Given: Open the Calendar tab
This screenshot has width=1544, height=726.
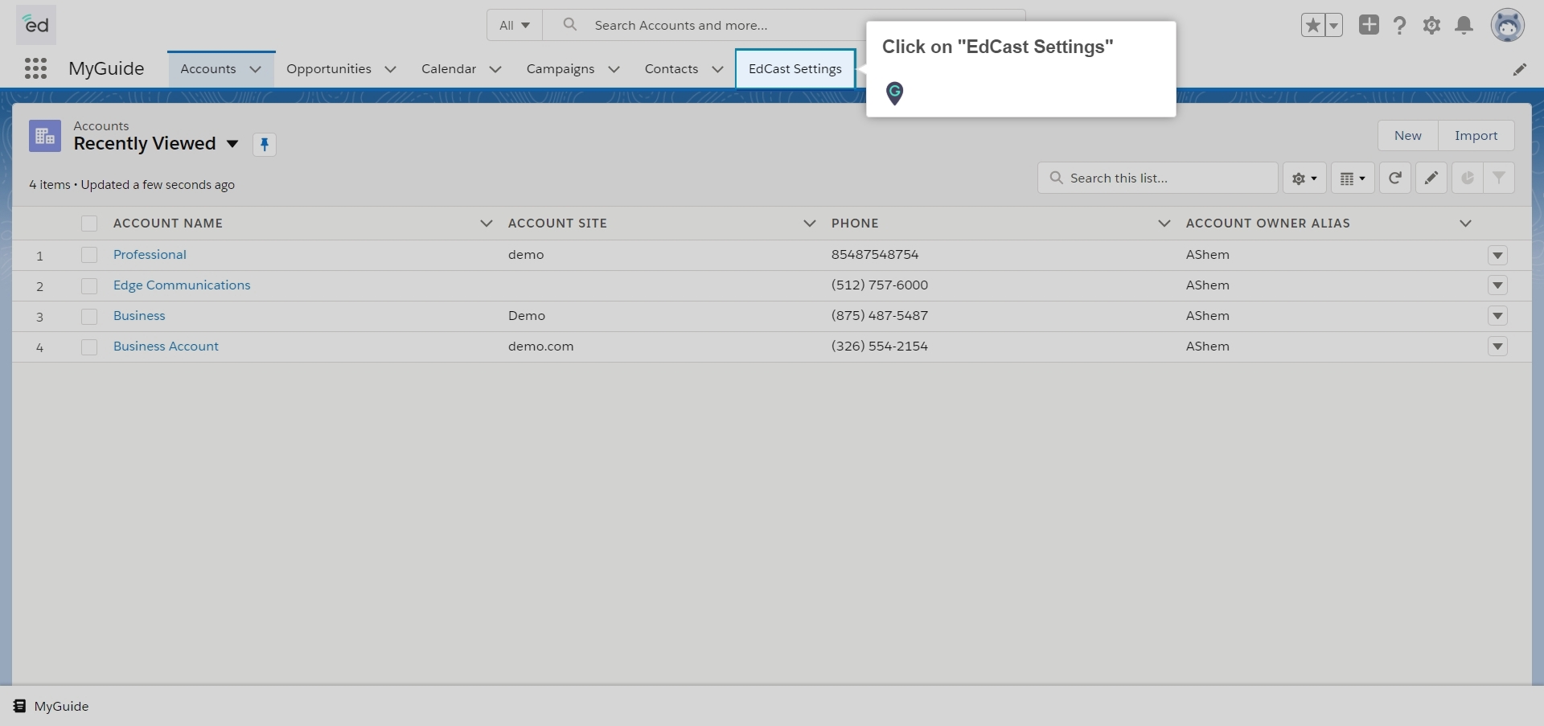Looking at the screenshot, I should tap(449, 69).
